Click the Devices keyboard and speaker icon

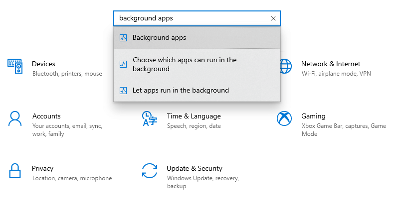click(15, 66)
